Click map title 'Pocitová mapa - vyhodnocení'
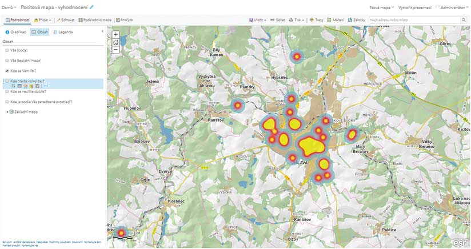Screen dimensions: 471x249 coord(54,7)
